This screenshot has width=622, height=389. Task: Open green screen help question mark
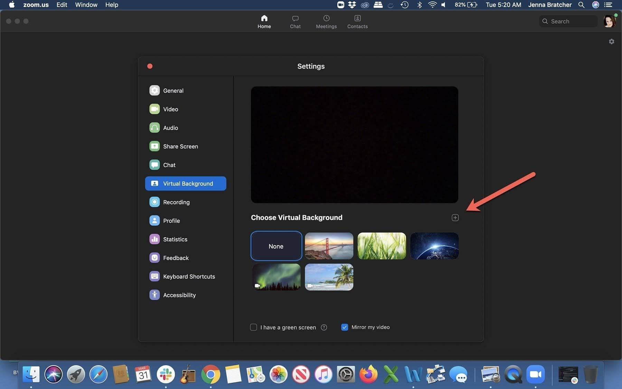[x=324, y=327]
